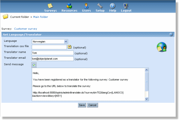
Task: Click the message scrollbar down arrow
Action: tap(147, 99)
